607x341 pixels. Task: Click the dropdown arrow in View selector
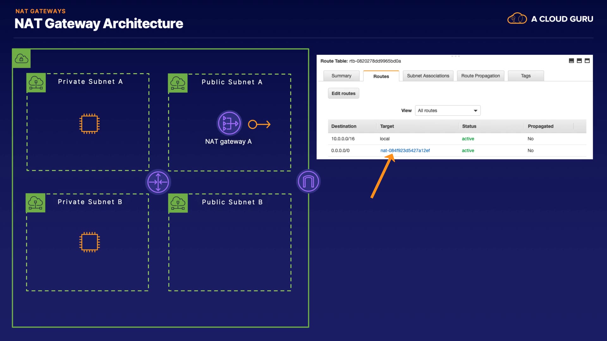(475, 111)
